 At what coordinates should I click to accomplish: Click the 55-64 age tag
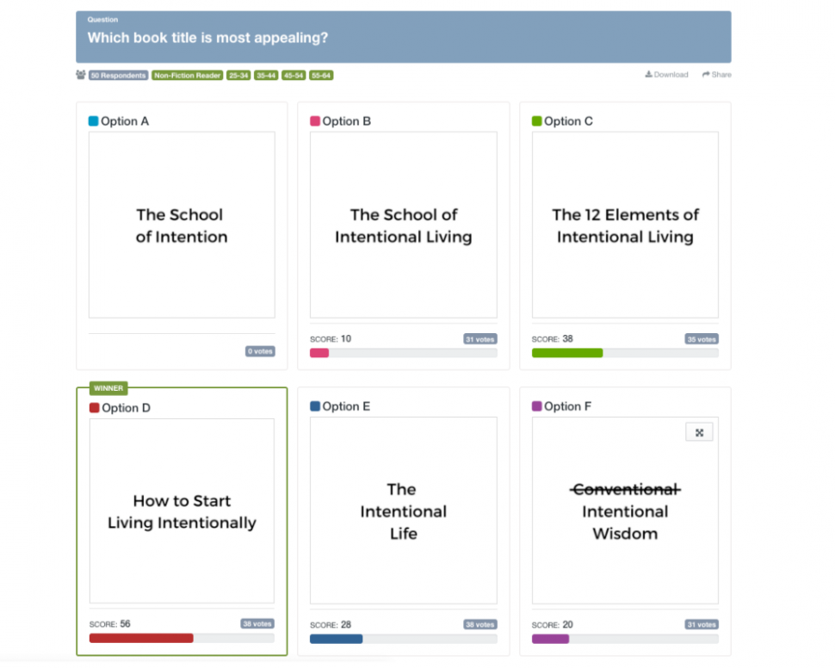(x=321, y=76)
